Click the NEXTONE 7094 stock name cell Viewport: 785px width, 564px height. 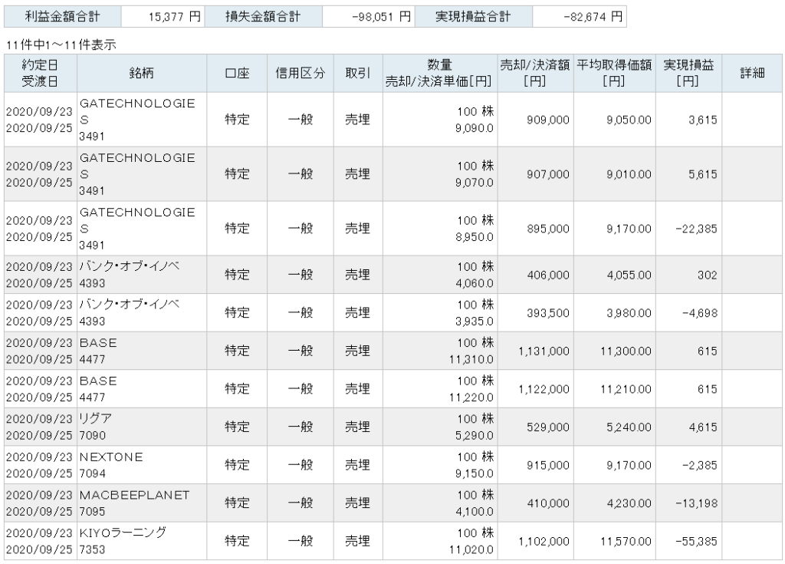click(x=142, y=465)
